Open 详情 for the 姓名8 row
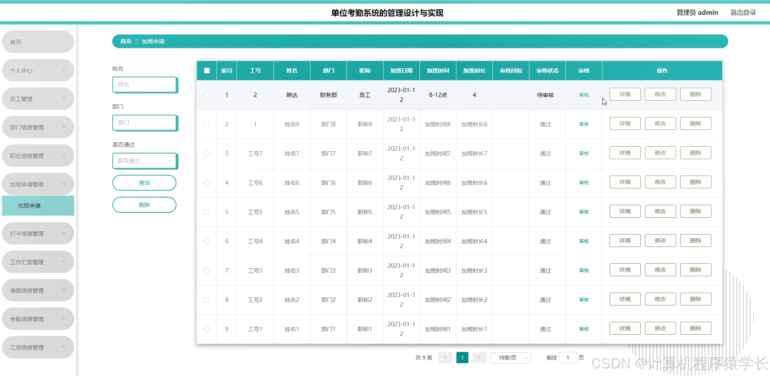 click(x=625, y=123)
